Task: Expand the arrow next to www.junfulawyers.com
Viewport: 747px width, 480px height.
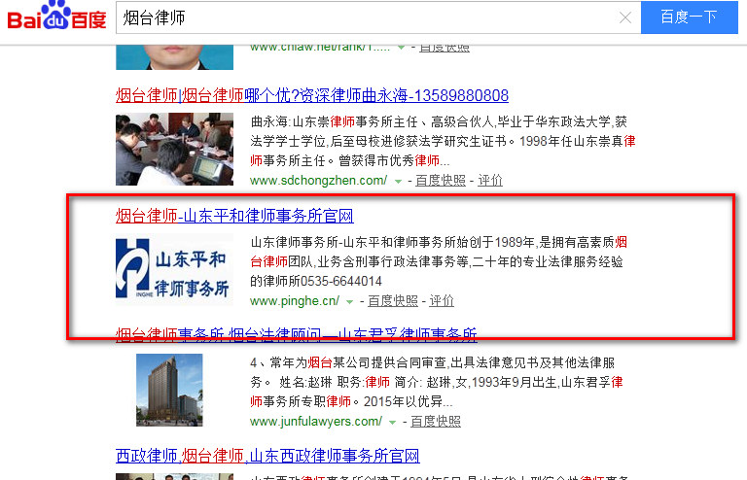Action: pos(392,422)
